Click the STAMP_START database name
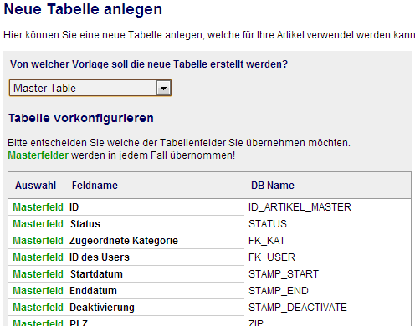Screen dimensions: 415x326 [284, 274]
